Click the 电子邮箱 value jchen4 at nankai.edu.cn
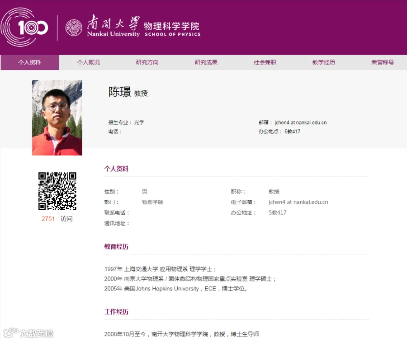Viewport: 407px width, 341px height. click(298, 202)
